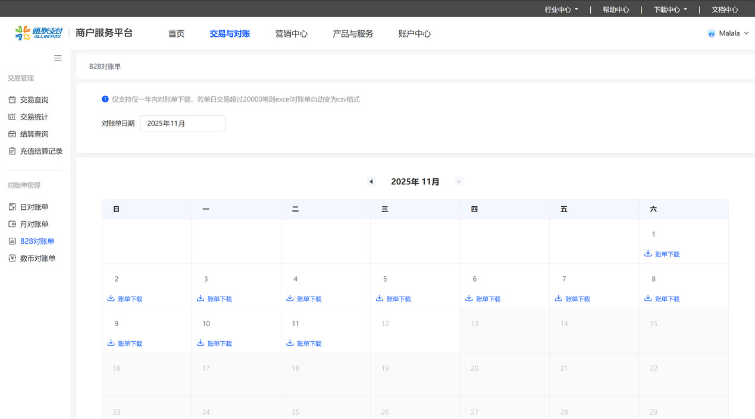755x419 pixels.
Task: Click the B2B对账单 breadcrumb title
Action: tap(105, 67)
